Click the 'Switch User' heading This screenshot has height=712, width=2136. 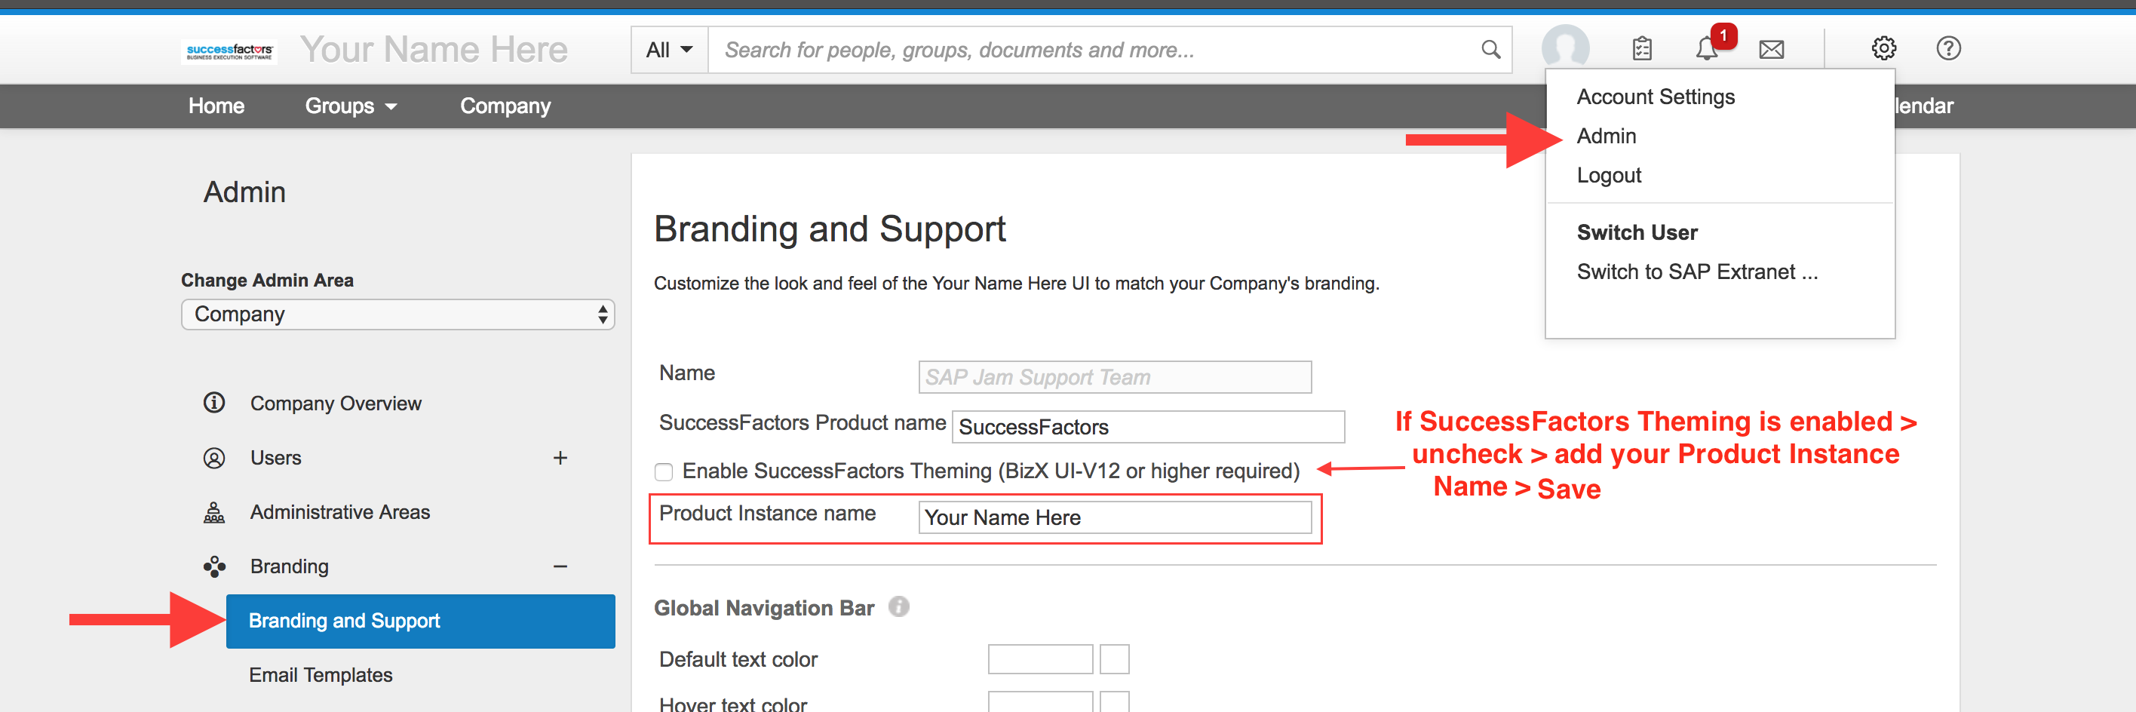pyautogui.click(x=1637, y=233)
